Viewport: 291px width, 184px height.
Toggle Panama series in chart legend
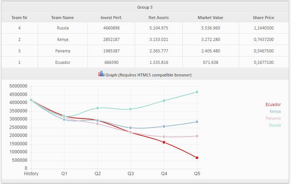(x=273, y=118)
